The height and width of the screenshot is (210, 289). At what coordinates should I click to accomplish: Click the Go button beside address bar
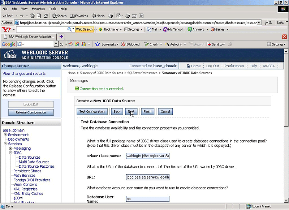[x=268, y=23]
